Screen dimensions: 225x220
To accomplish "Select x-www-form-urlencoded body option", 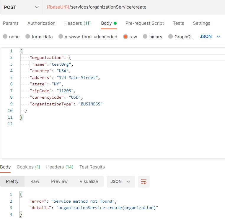I will tap(61, 37).
